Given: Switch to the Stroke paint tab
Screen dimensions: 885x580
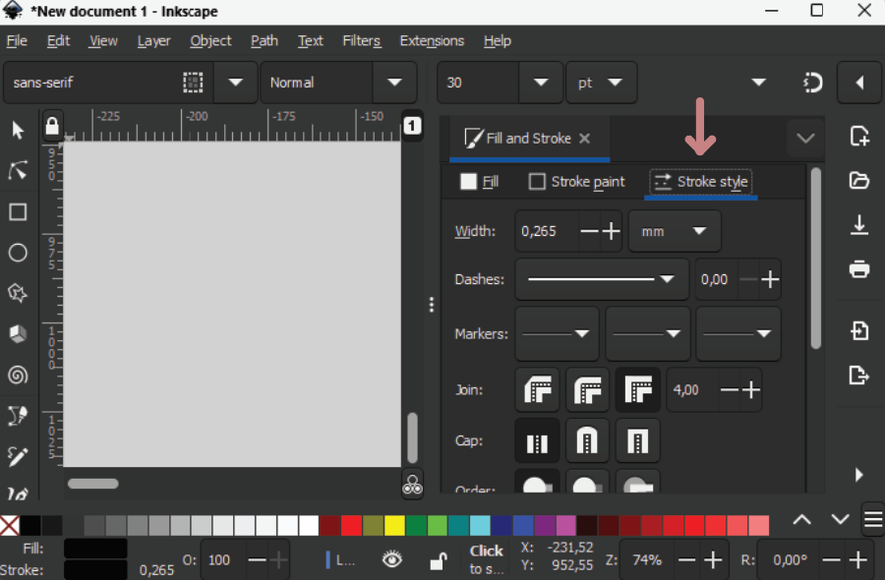Looking at the screenshot, I should point(577,182).
